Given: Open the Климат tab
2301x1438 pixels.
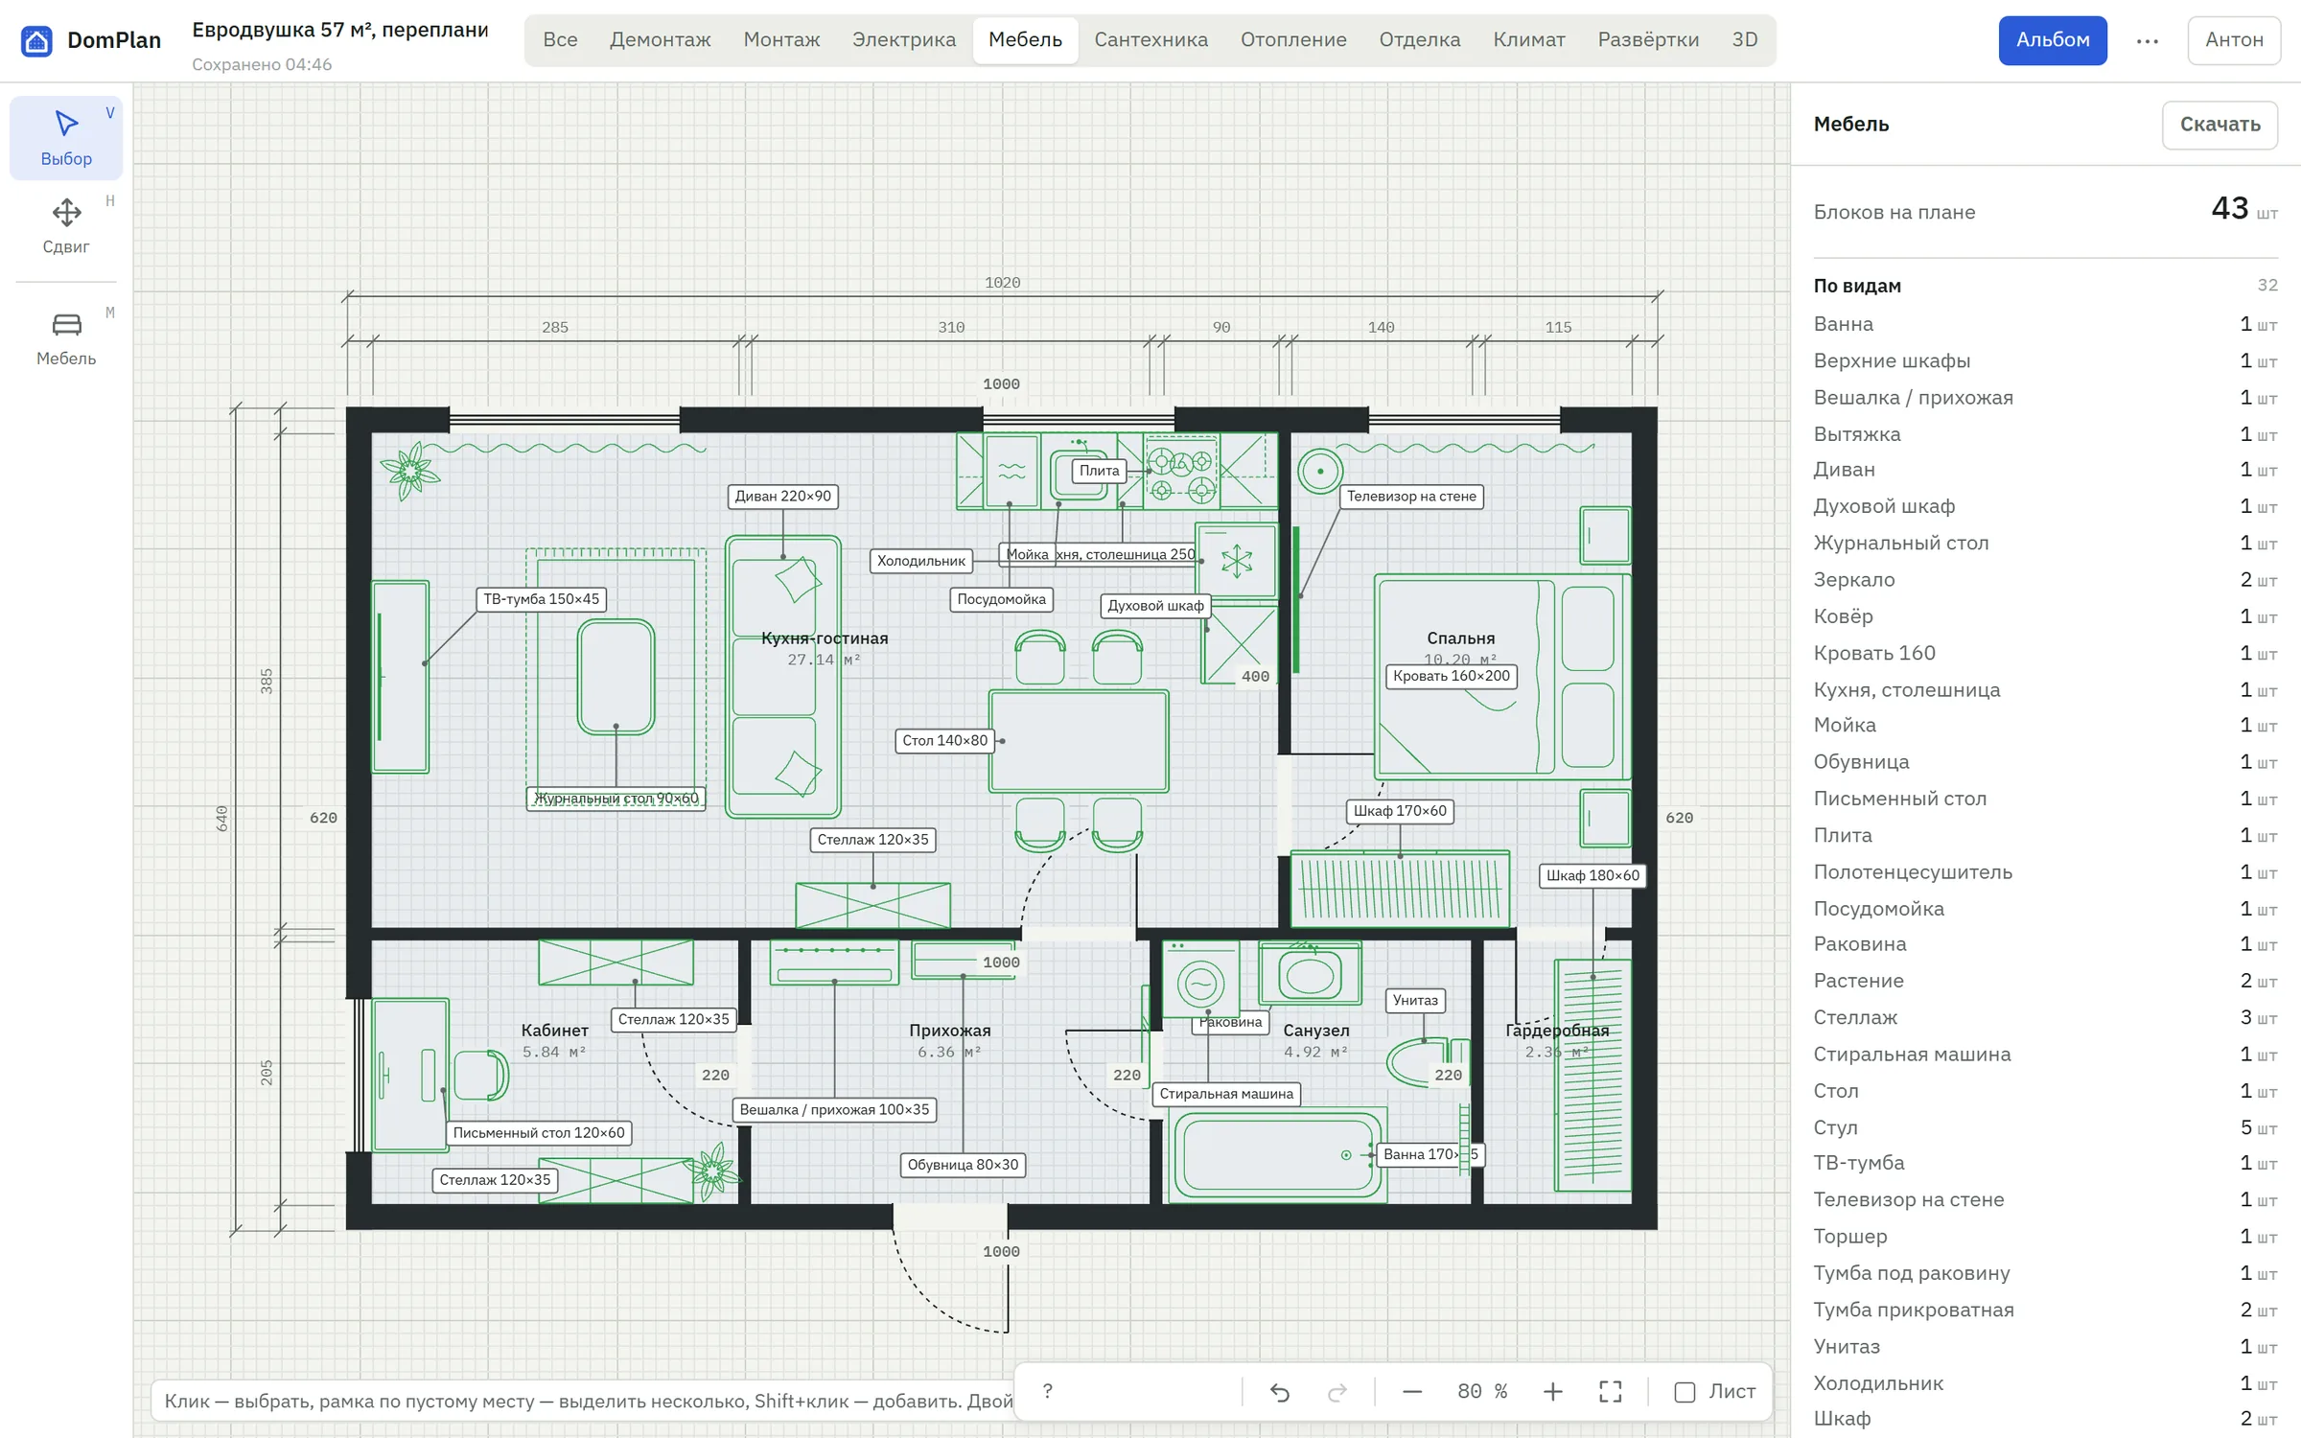Looking at the screenshot, I should 1528,40.
